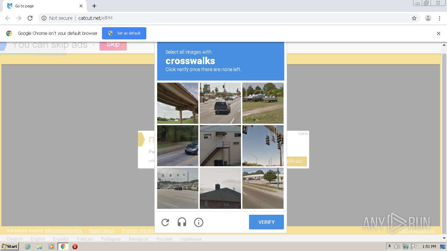
Task: Reload the current page
Action: pyautogui.click(x=30, y=18)
